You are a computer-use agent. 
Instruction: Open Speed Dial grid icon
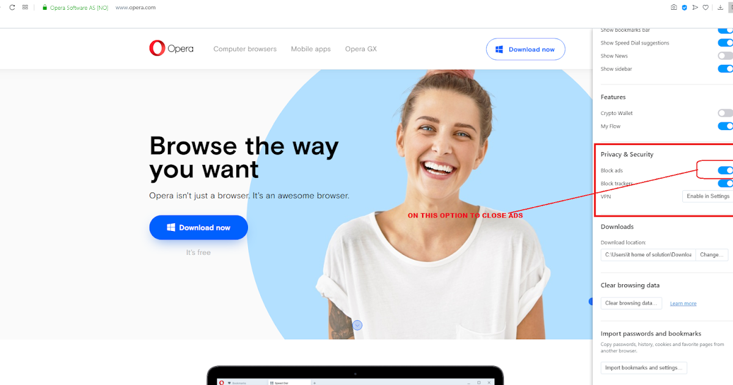coord(25,7)
